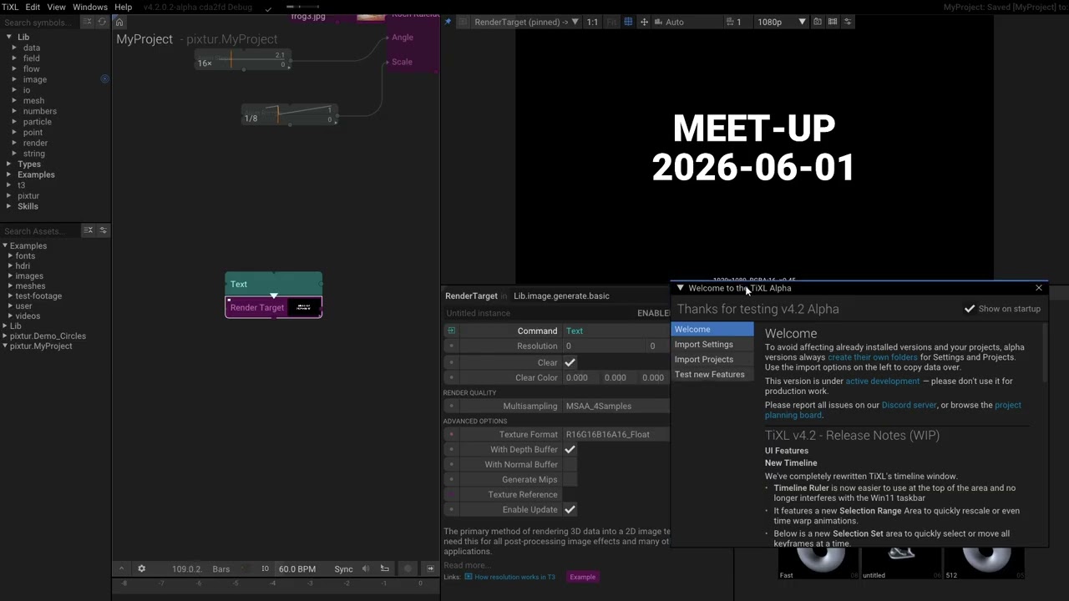Toggle the pin icon in output view
Image resolution: width=1069 pixels, height=601 pixels.
pos(448,22)
